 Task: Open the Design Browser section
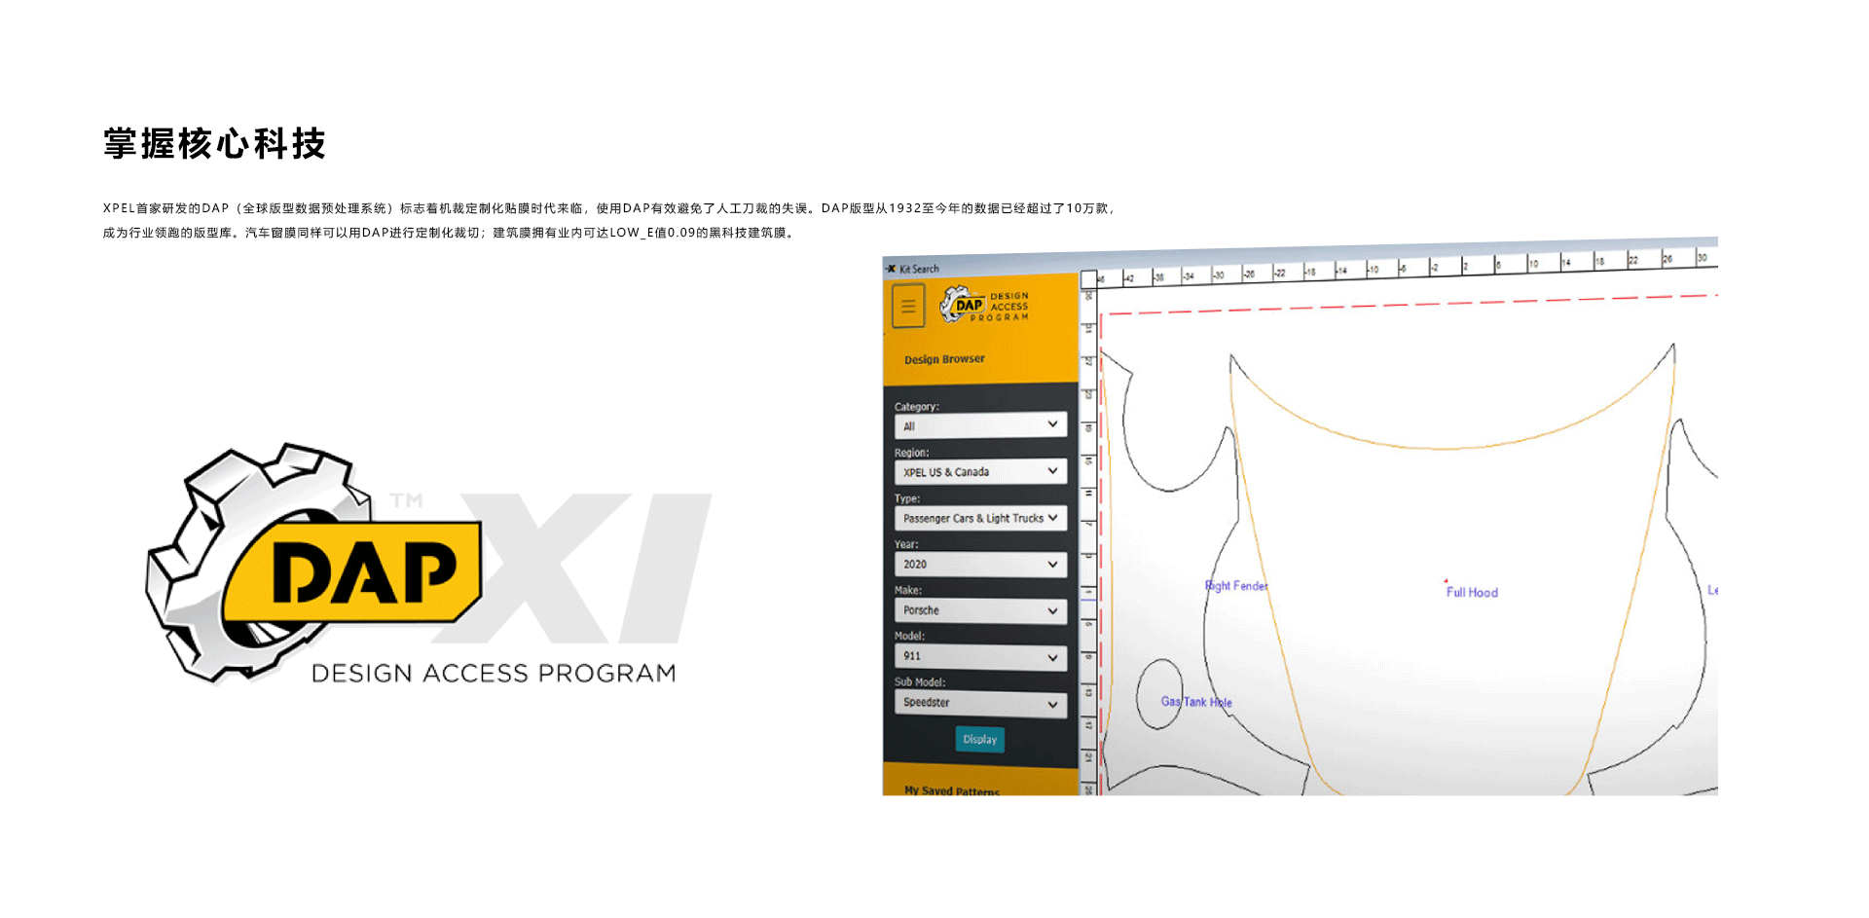coord(944,359)
